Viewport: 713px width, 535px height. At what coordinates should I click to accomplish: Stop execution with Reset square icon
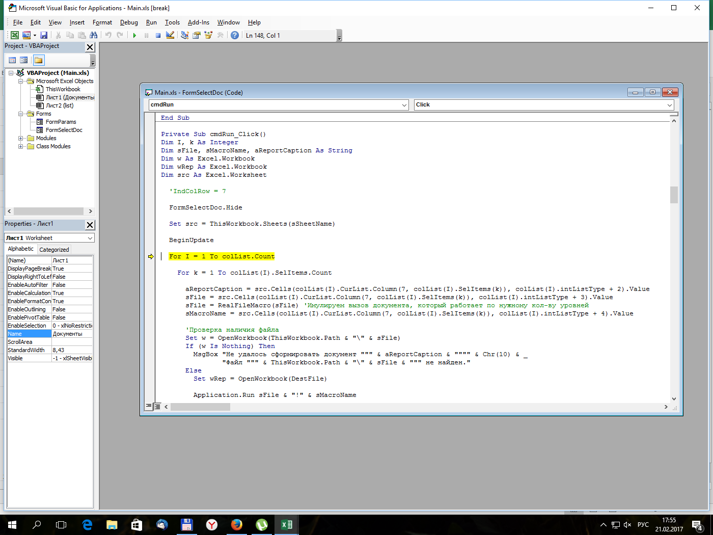pyautogui.click(x=158, y=35)
